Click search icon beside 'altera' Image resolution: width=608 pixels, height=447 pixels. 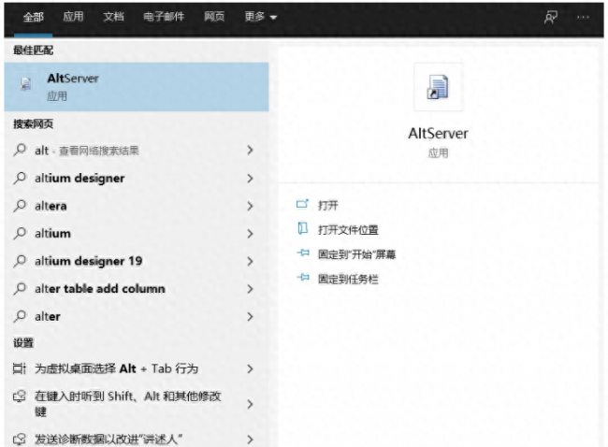tap(20, 205)
